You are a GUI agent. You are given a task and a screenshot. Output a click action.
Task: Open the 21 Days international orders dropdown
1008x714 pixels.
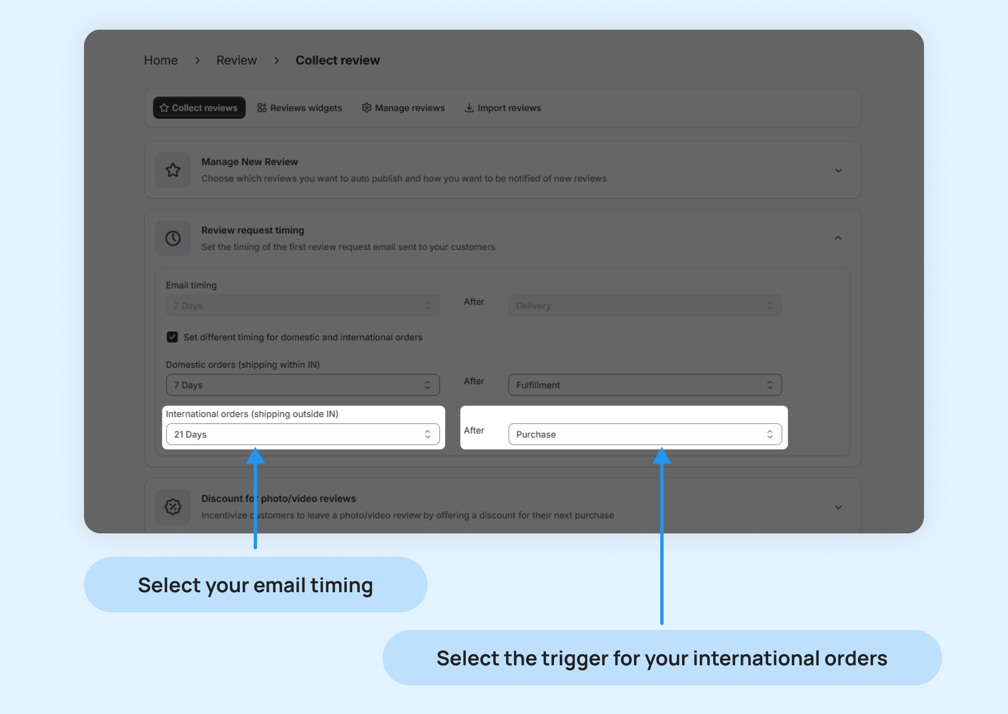click(302, 434)
